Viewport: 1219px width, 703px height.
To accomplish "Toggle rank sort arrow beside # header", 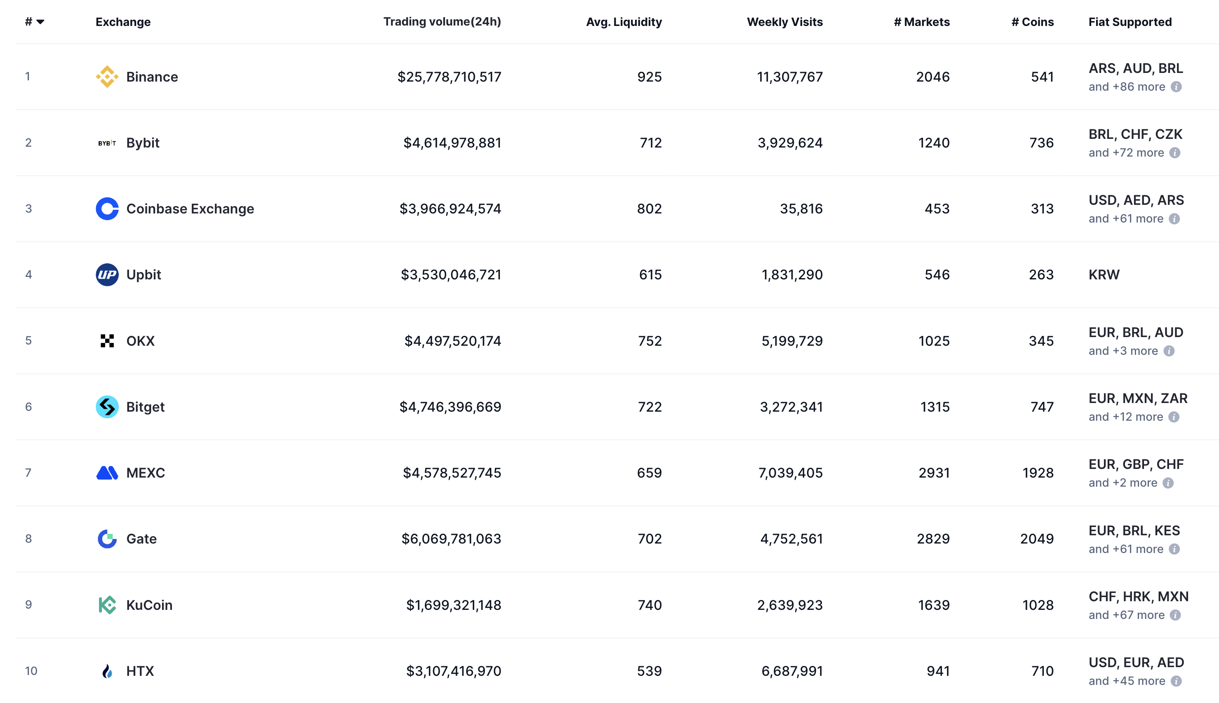I will point(40,22).
